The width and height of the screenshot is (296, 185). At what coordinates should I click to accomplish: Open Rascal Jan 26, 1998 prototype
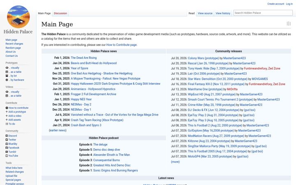pos(208,63)
